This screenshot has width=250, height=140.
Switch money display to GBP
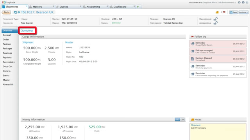tap(182, 119)
